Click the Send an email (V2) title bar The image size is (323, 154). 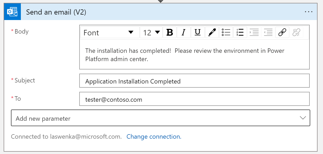(156, 12)
